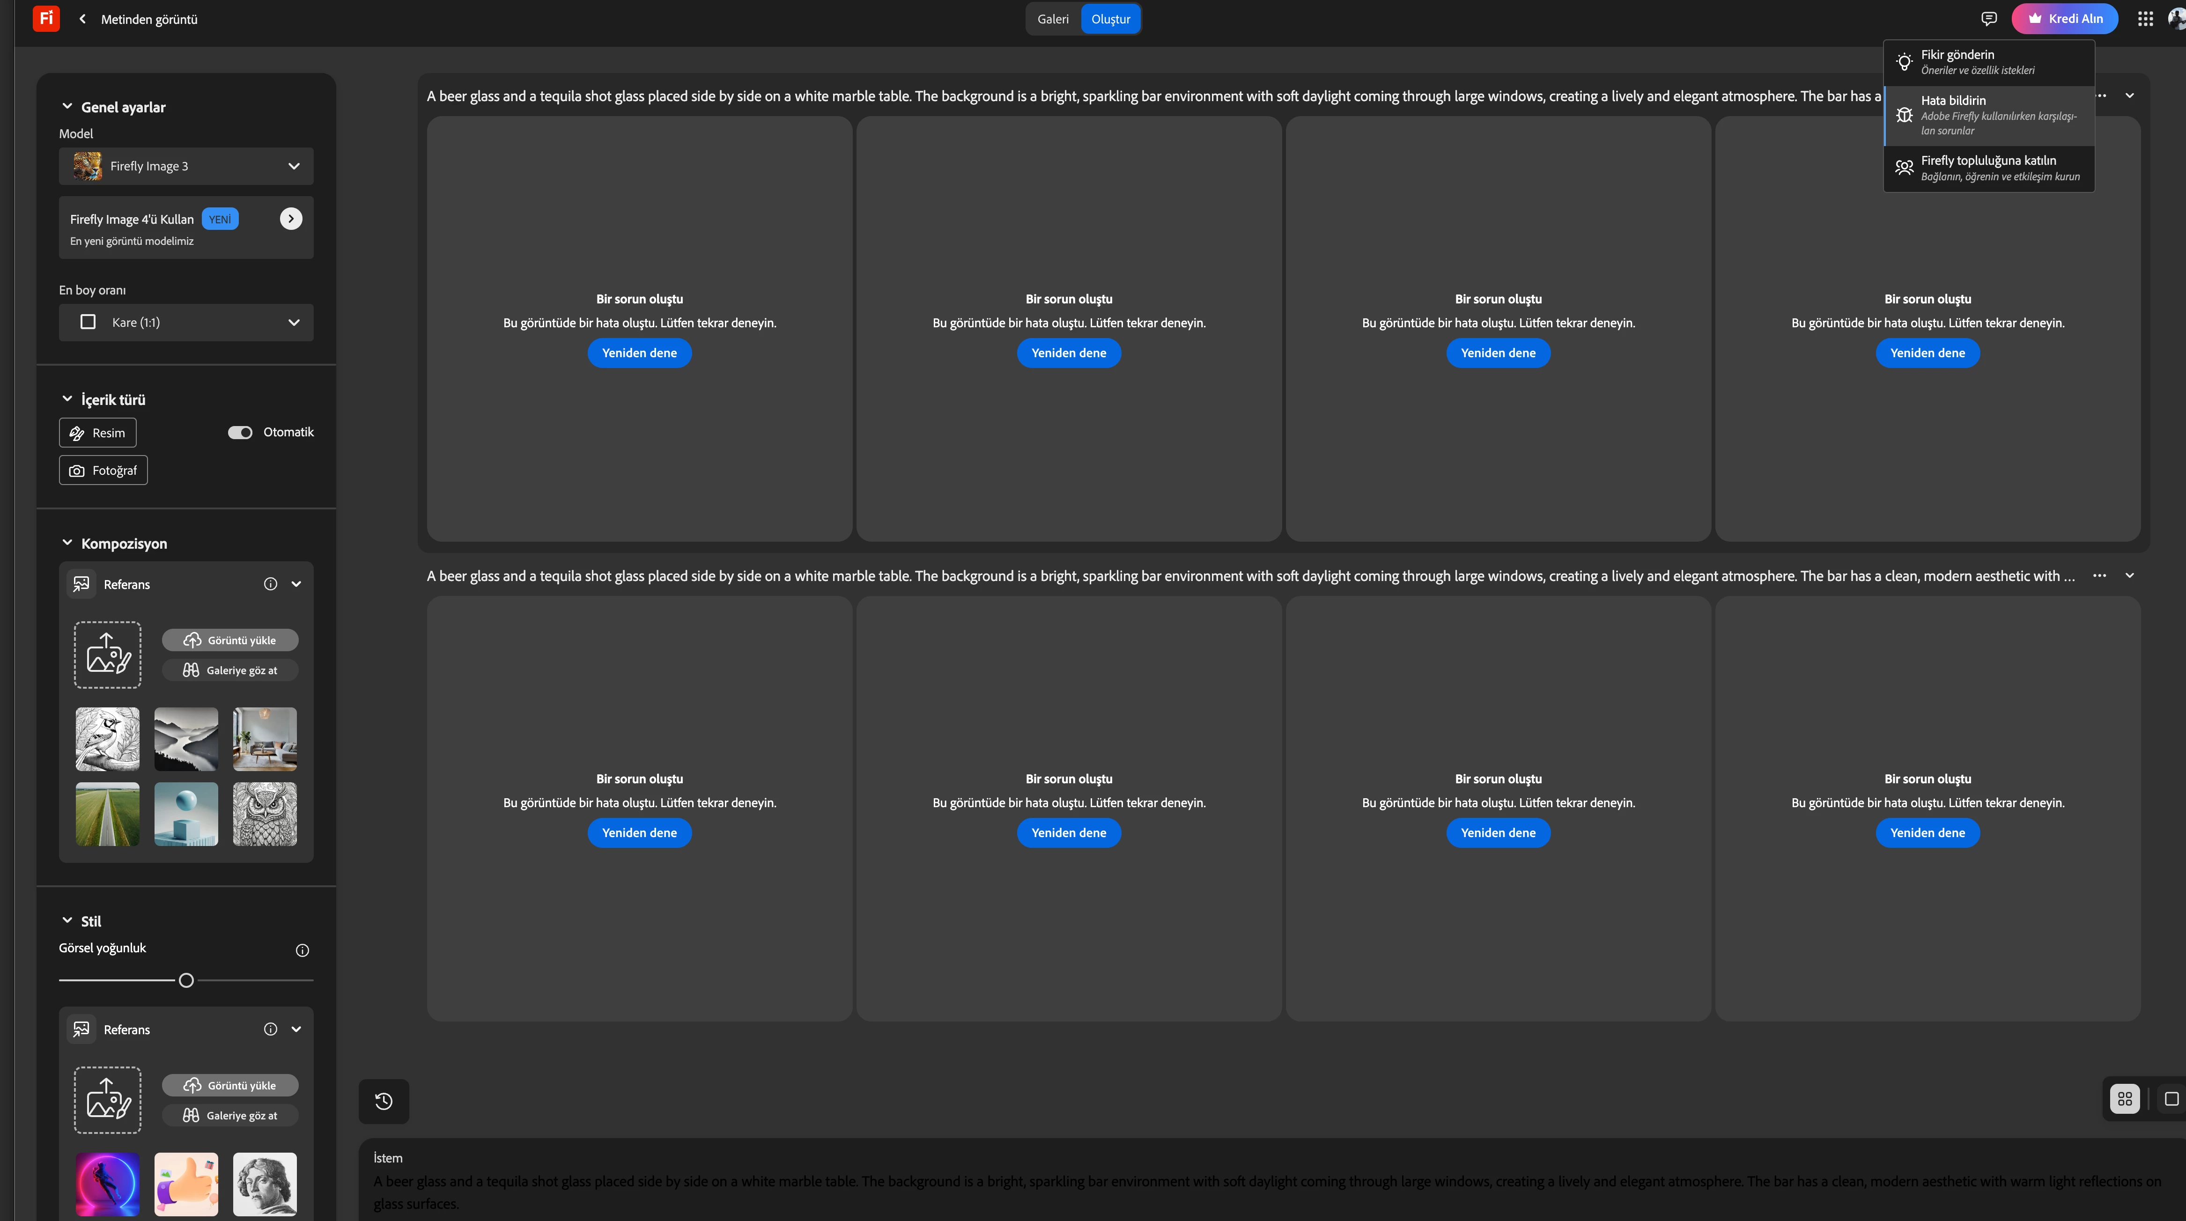Open the Firefly Image 3 model dropdown
Viewport: 2186px width, 1221px height.
[x=186, y=166]
